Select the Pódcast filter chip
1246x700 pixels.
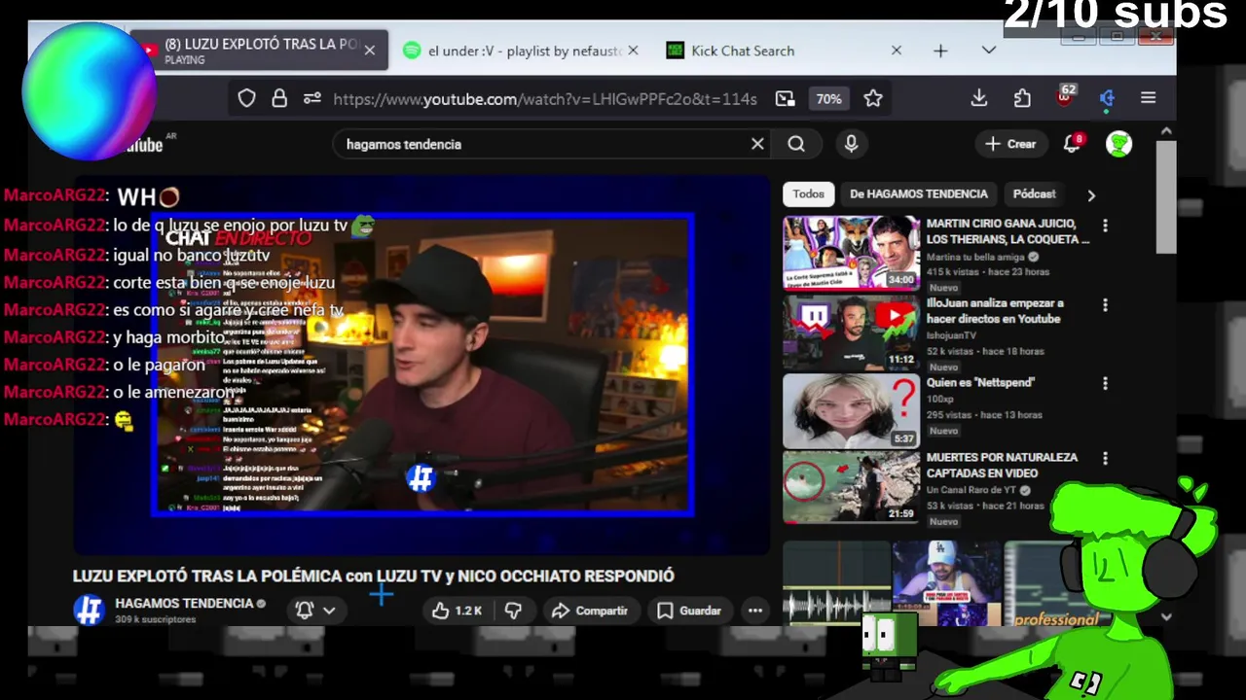tap(1034, 193)
